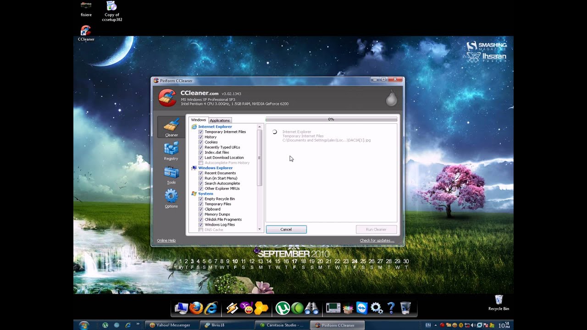Launch TeamViewer from the dock

[362, 308]
